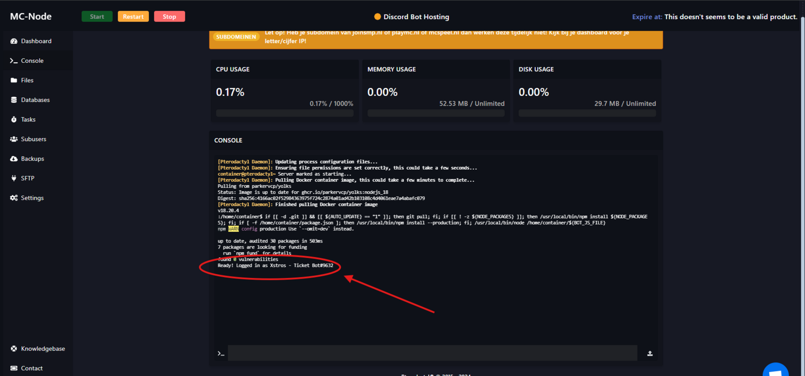Click the Dashboard gauge icon in sidebar

point(14,41)
